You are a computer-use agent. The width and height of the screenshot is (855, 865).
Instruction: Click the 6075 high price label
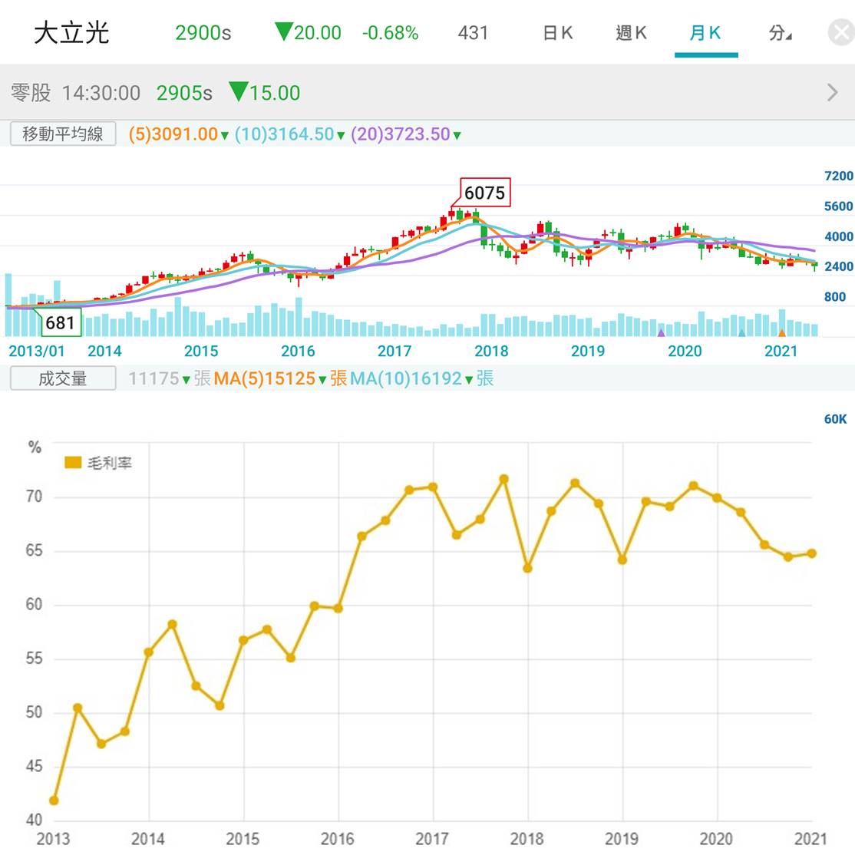pos(485,193)
